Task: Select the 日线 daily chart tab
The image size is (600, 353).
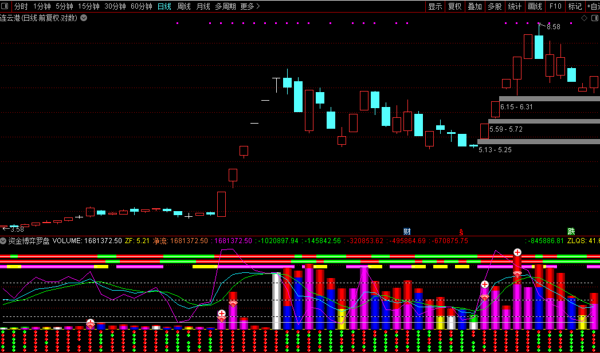Action: point(164,6)
